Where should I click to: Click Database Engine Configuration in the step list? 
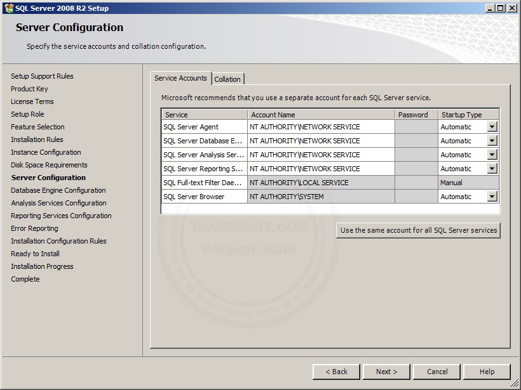point(58,190)
